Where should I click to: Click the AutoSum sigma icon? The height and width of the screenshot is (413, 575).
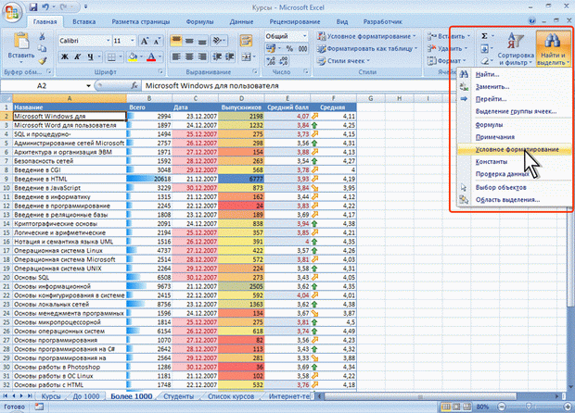click(x=484, y=36)
